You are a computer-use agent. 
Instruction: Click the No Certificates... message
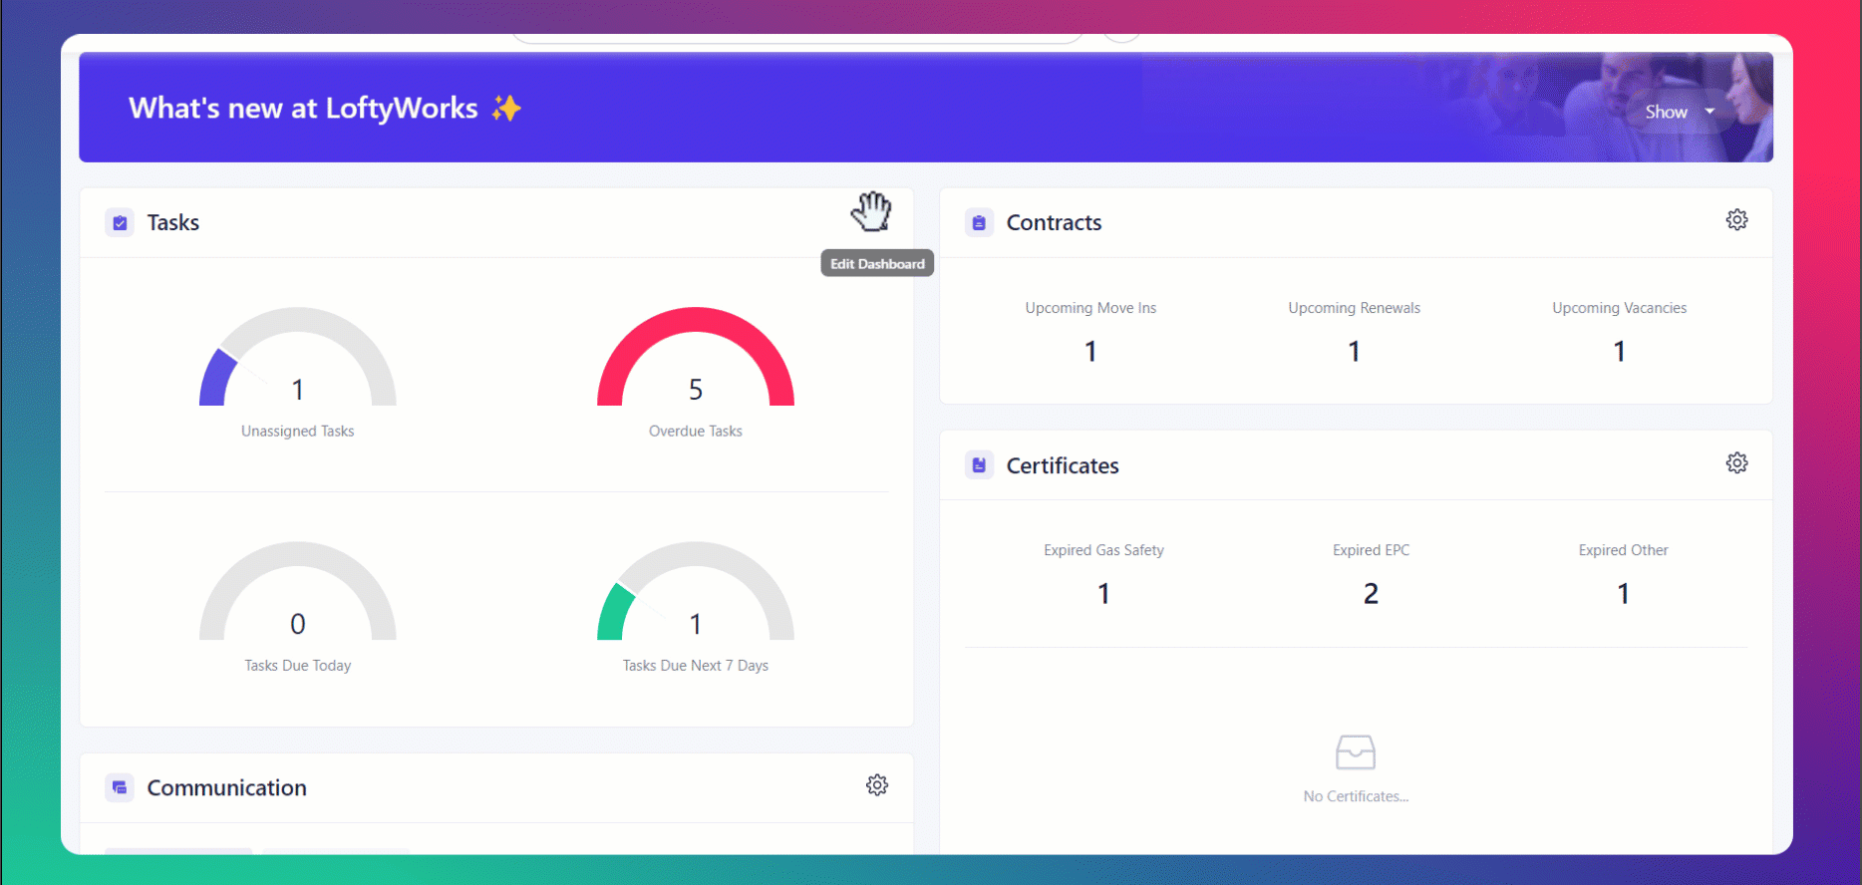(1356, 796)
